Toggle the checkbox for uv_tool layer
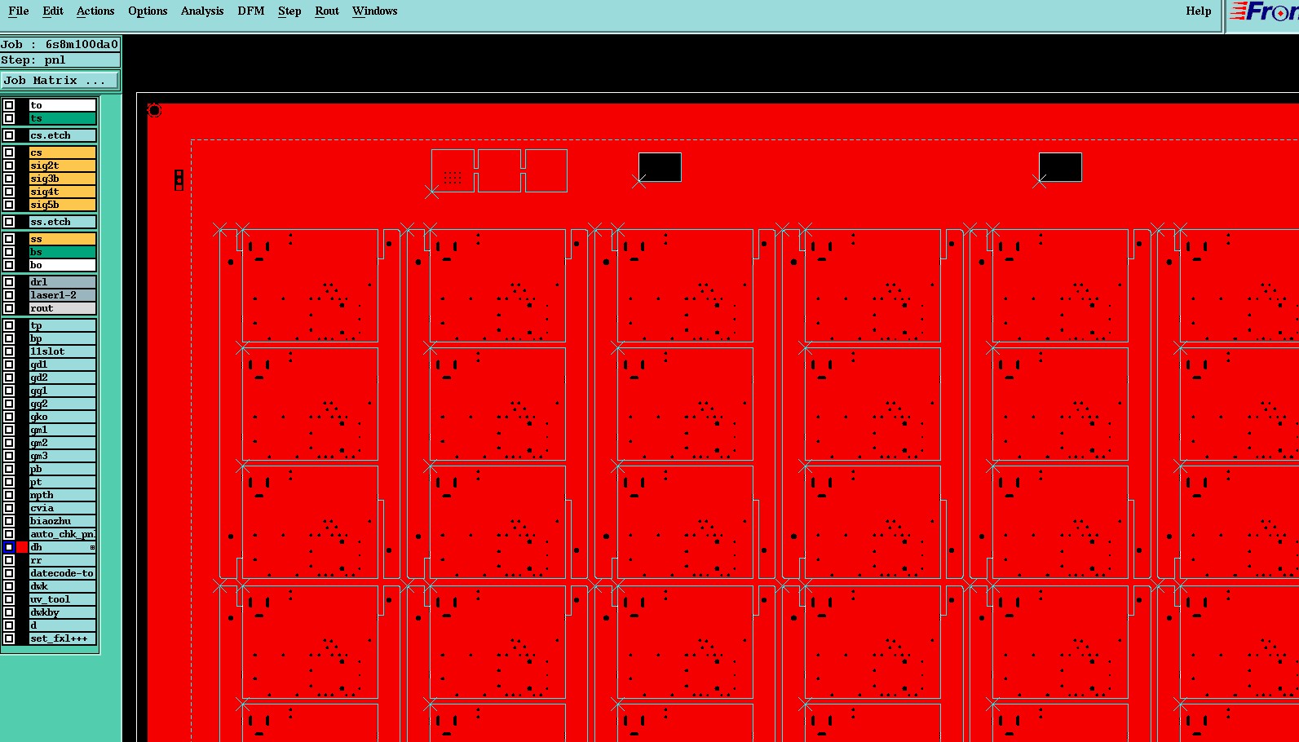Viewport: 1299px width, 742px height. click(x=9, y=599)
